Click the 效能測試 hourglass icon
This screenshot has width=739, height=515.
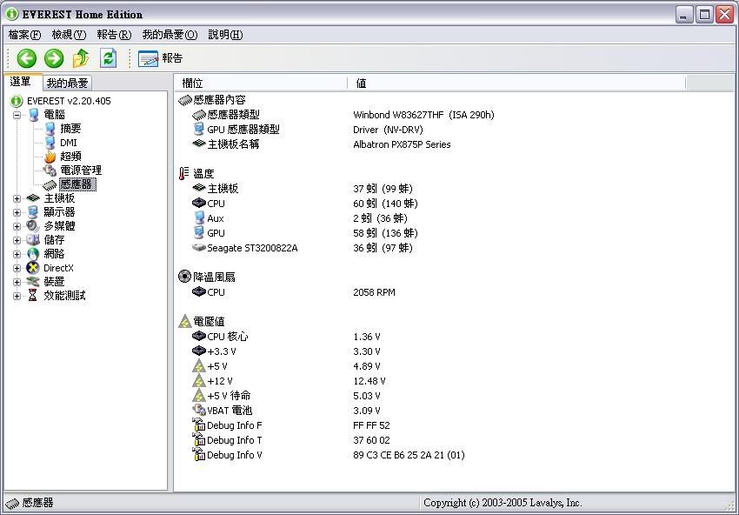coord(32,295)
